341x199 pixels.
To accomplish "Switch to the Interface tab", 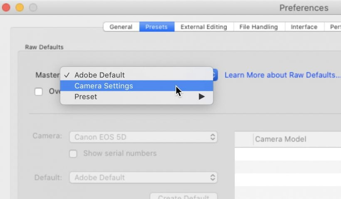I will point(304,27).
